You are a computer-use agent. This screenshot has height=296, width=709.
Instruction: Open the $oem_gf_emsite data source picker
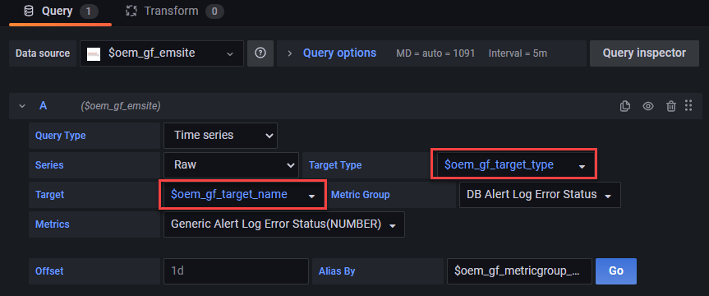click(x=162, y=53)
